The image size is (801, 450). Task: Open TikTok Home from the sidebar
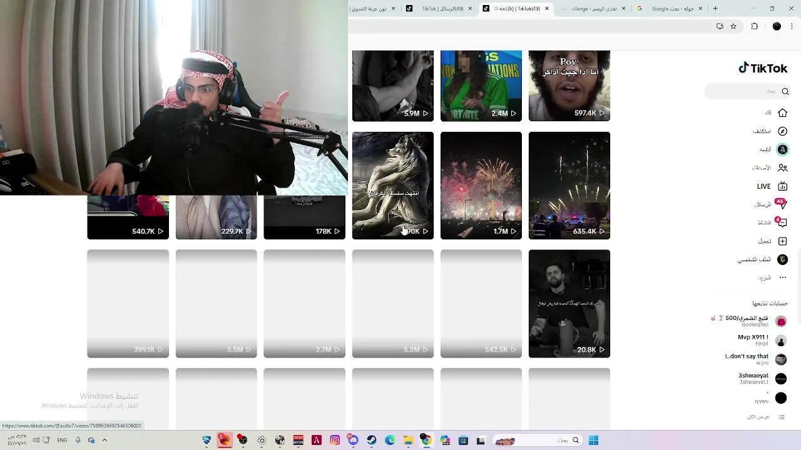coord(782,112)
